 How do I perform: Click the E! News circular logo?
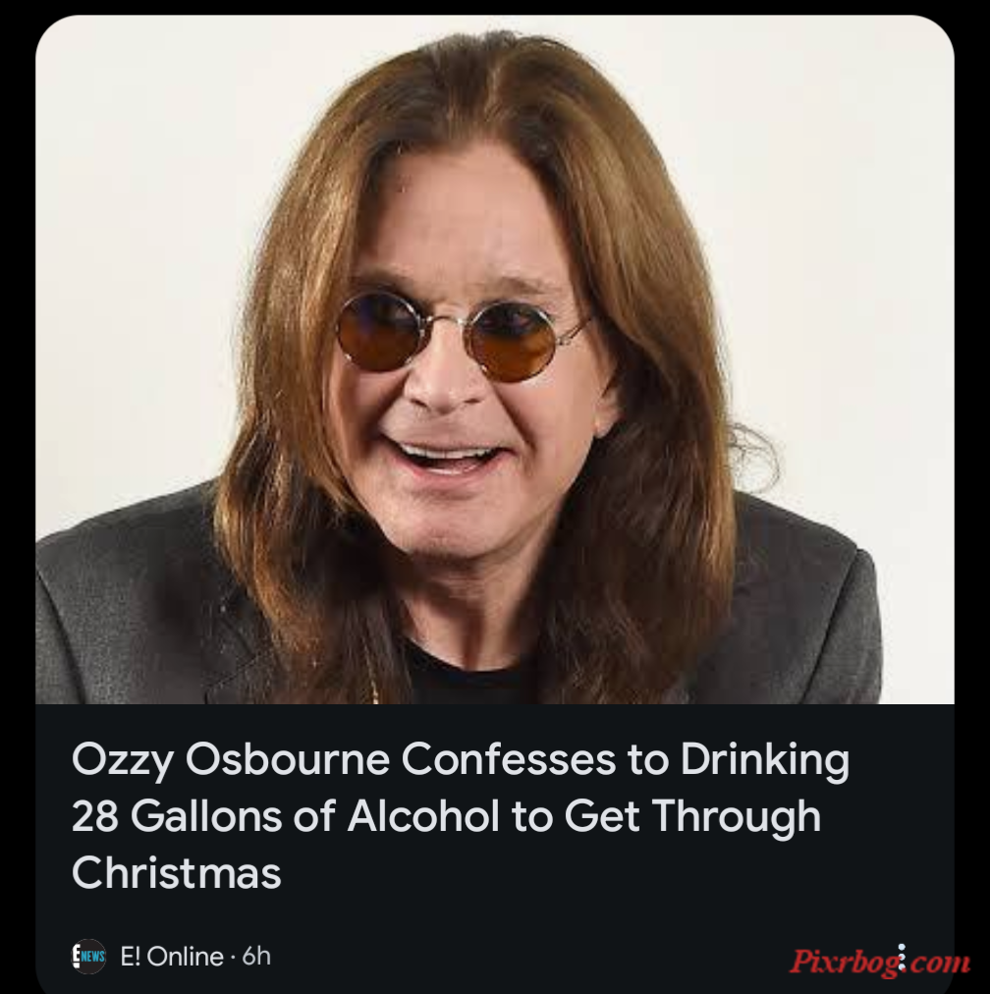point(88,956)
